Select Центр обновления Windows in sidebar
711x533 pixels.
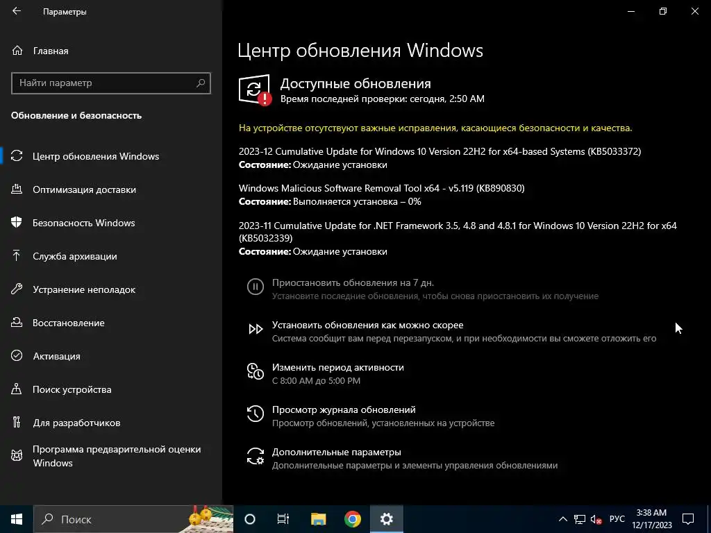pos(96,156)
